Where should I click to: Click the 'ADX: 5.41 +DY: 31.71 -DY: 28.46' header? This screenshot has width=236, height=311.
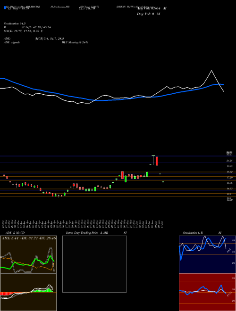[29, 238]
